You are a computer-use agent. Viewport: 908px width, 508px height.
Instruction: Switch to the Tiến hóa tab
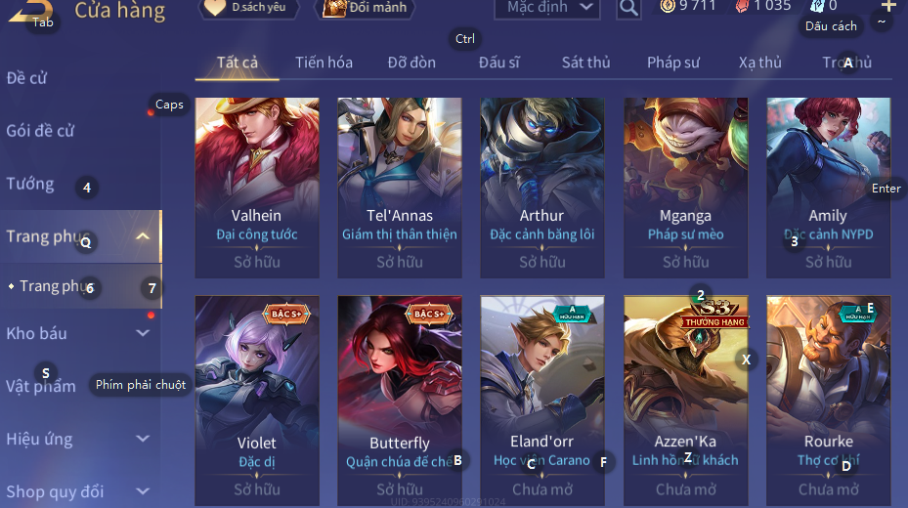(x=324, y=63)
